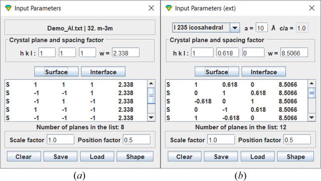Click Position factor field in Input Parameters window
The width and height of the screenshot is (321, 181).
pyautogui.click(x=137, y=140)
